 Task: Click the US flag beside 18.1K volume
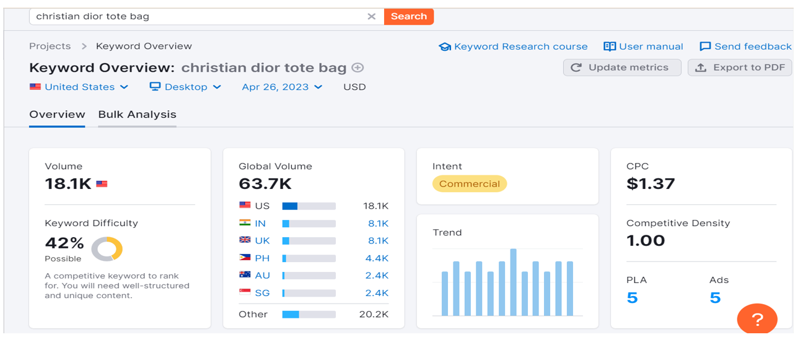click(102, 184)
